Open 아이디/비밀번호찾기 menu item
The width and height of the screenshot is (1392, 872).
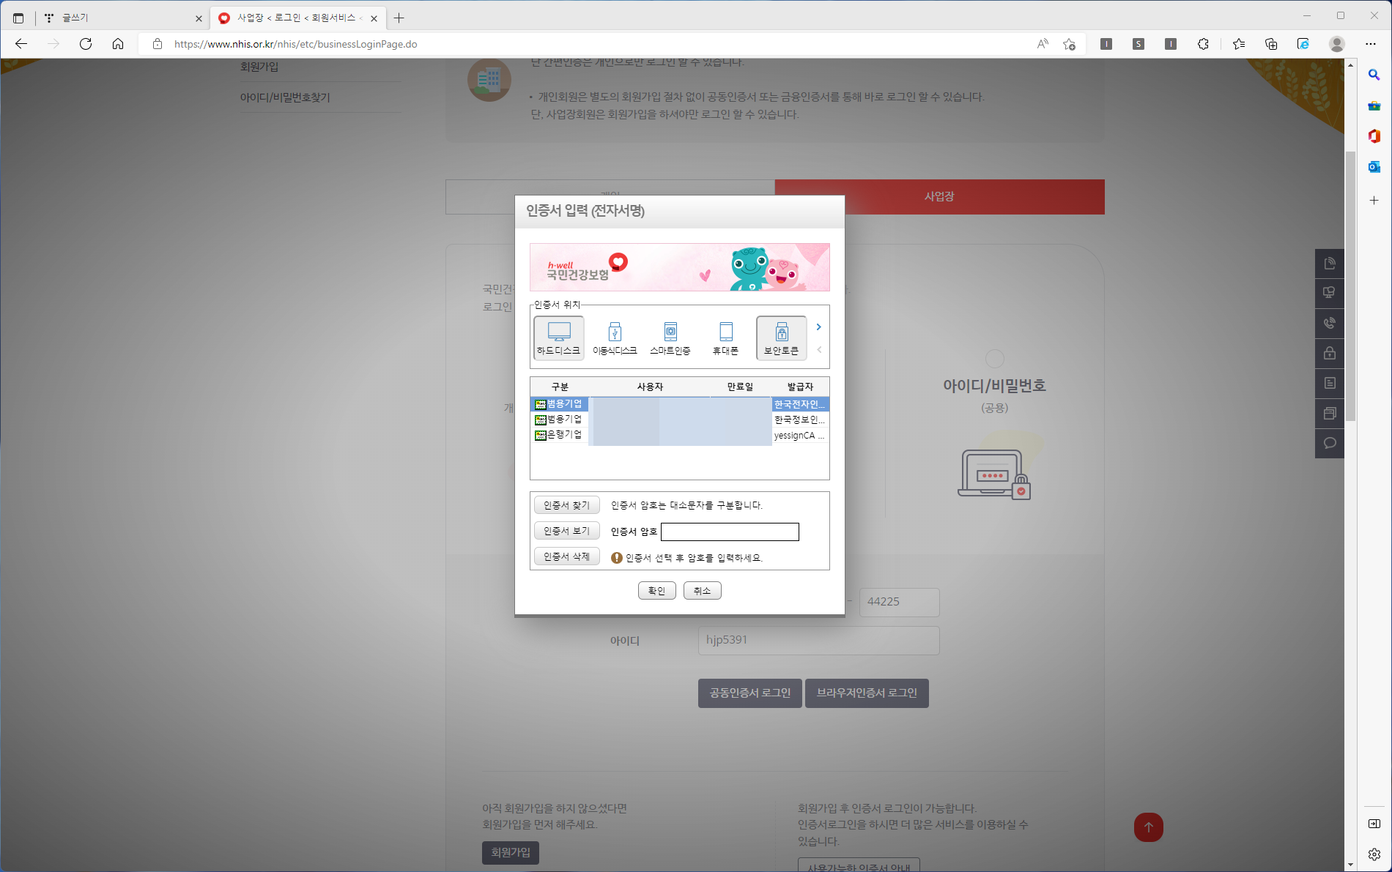point(285,97)
